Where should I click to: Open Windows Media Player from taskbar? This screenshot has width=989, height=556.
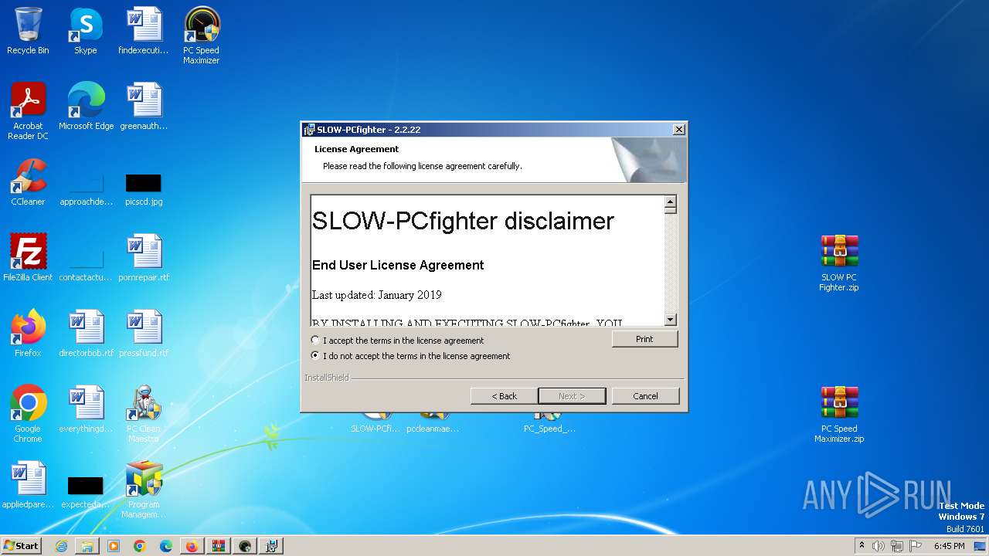point(114,546)
